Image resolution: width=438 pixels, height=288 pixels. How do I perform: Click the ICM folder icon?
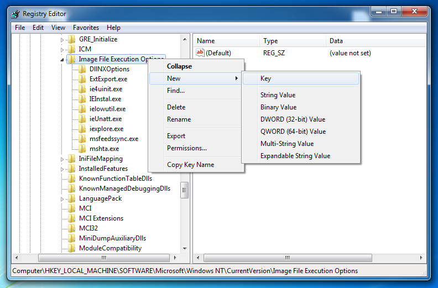[72, 49]
